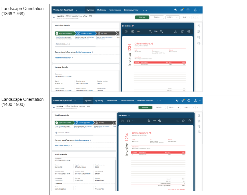Click 'Branch 101' value in 1366*768 screenshot
247x195 pixels.
[59, 83]
